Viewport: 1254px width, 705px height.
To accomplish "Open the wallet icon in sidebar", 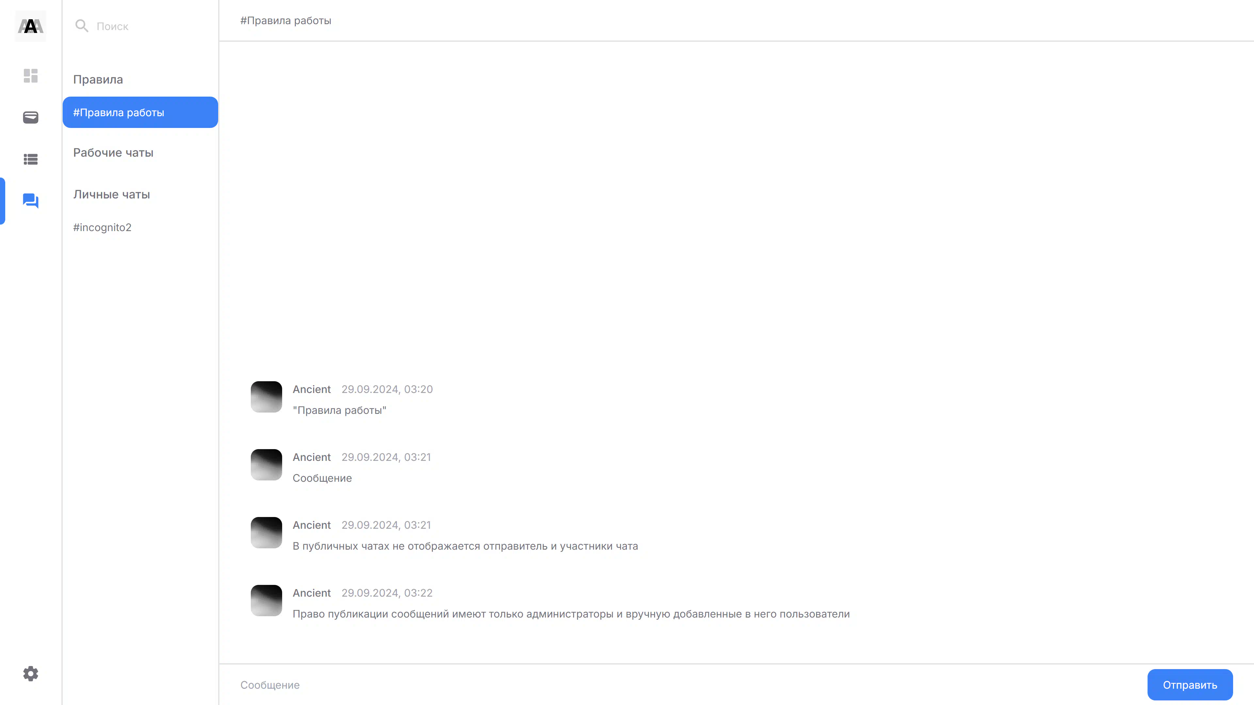I will click(31, 117).
